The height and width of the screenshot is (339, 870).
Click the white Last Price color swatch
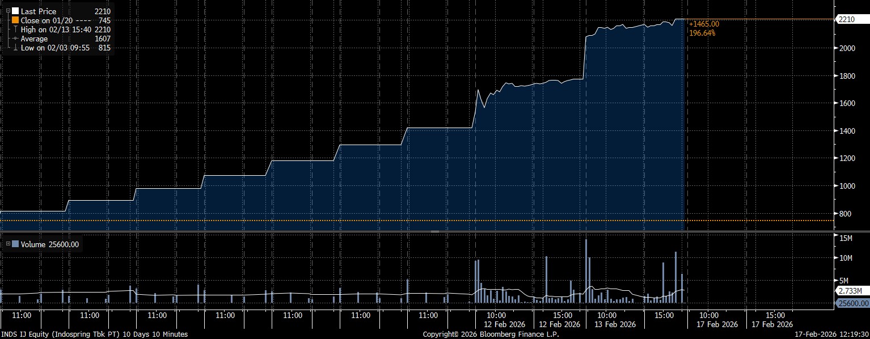click(15, 11)
